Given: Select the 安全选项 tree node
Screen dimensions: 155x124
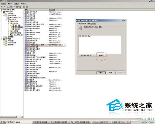Looking at the screenshot, I should point(17,29).
